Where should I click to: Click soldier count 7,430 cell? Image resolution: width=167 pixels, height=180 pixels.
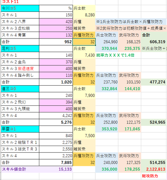tap(84, 55)
